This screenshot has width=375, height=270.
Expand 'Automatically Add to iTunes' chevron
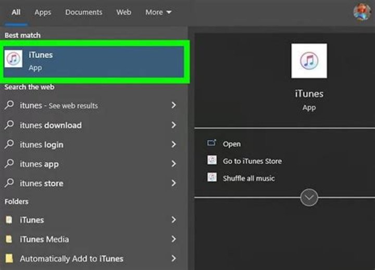tap(174, 258)
